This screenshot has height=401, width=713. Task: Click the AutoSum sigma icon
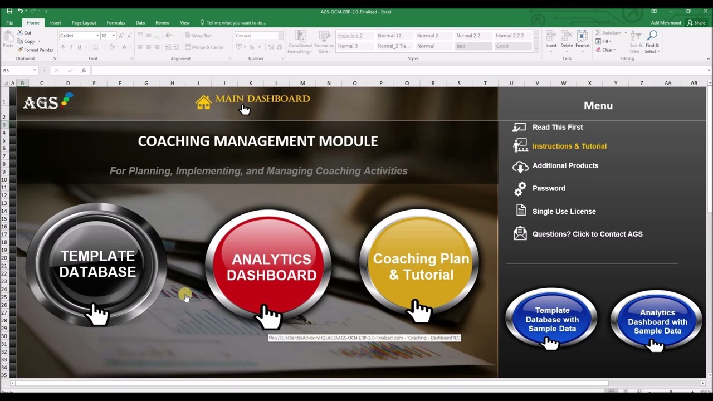coord(598,33)
